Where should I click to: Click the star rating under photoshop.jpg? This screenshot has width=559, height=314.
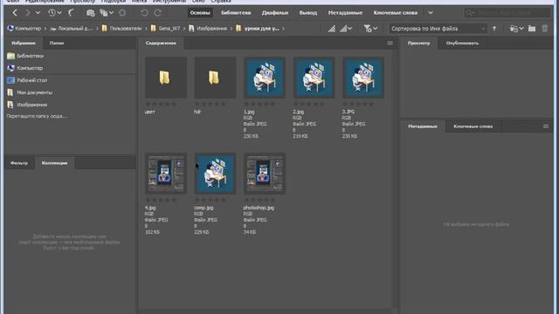(x=259, y=200)
